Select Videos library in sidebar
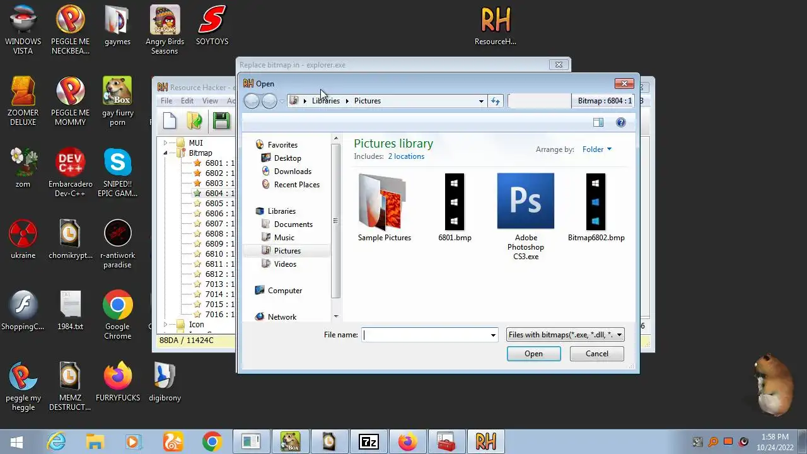Image resolution: width=807 pixels, height=454 pixels. (285, 264)
